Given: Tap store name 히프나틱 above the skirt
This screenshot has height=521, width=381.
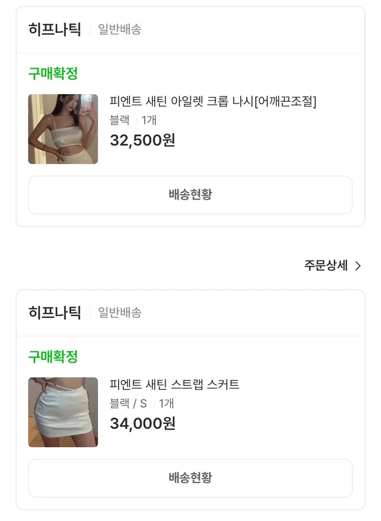Looking at the screenshot, I should [55, 313].
